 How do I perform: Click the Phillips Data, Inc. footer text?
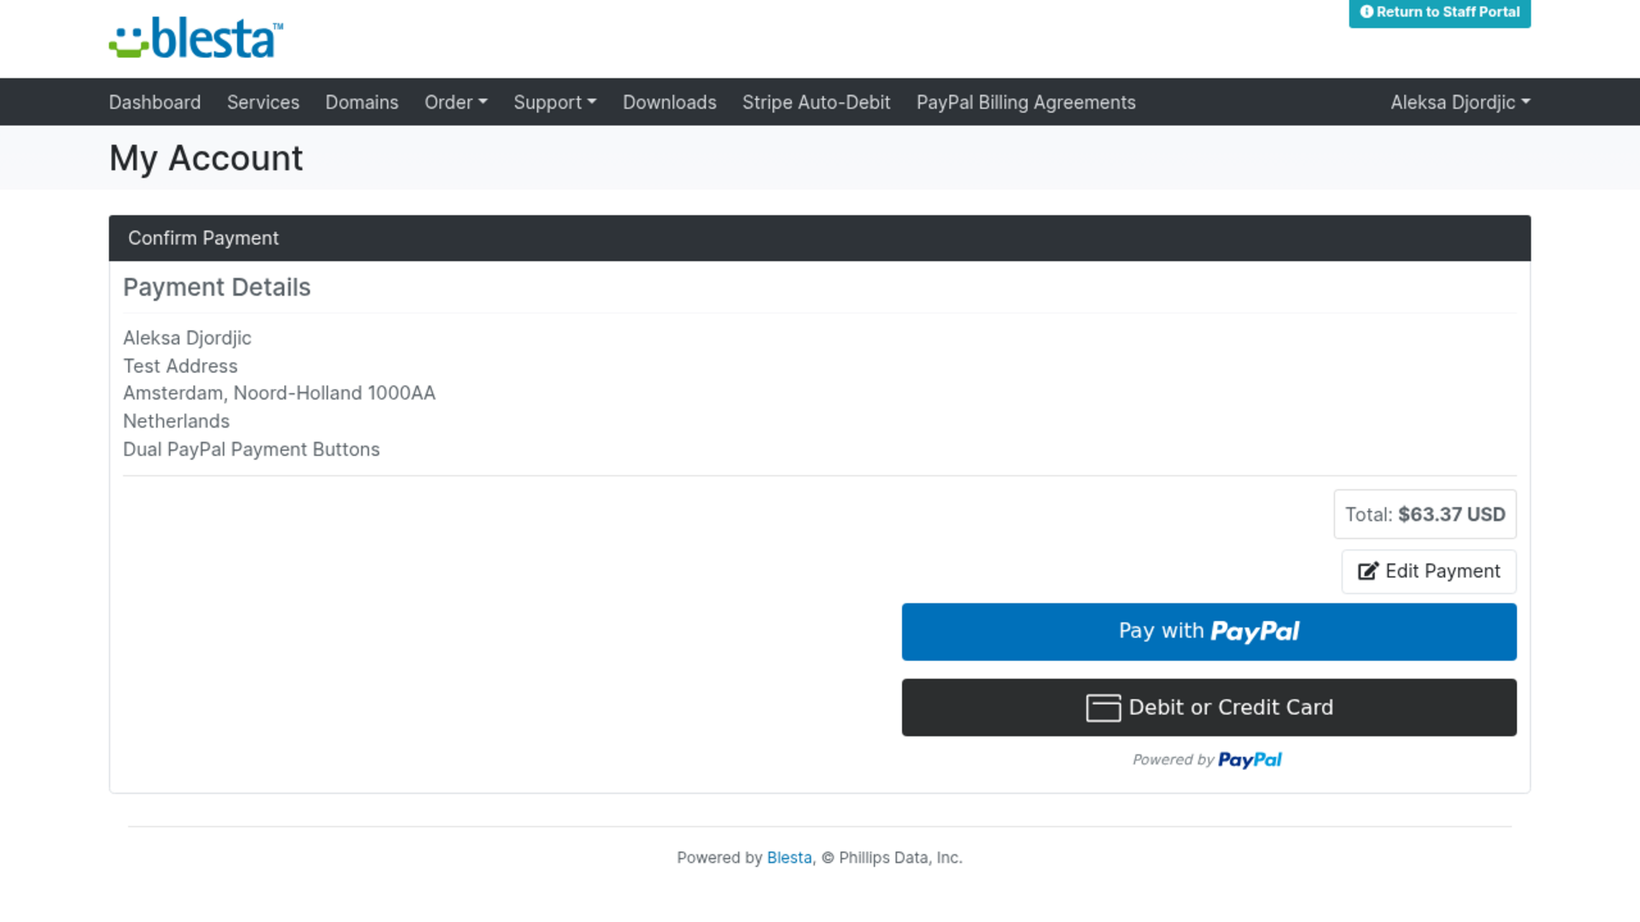(x=900, y=858)
